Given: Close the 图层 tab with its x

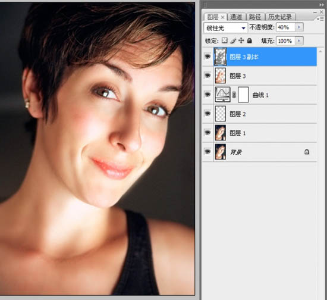Looking at the screenshot, I should (222, 17).
